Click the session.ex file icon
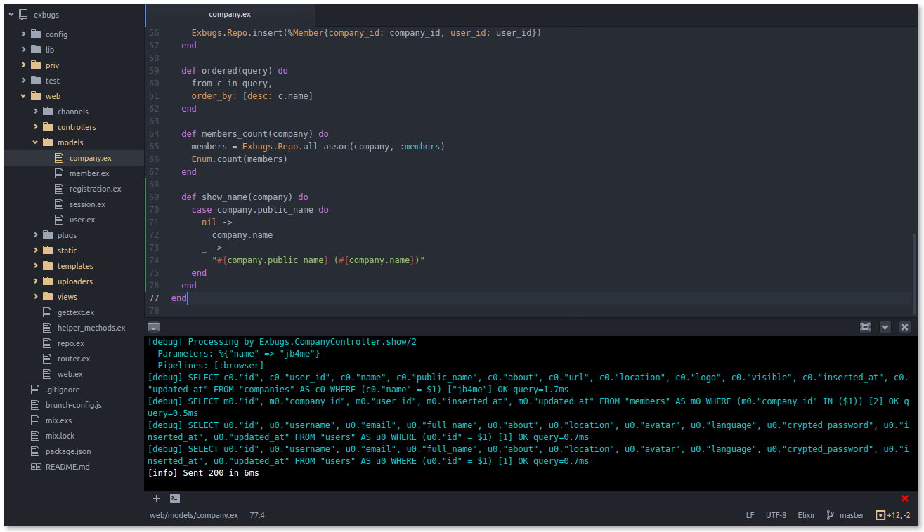924x532 pixels. point(59,204)
